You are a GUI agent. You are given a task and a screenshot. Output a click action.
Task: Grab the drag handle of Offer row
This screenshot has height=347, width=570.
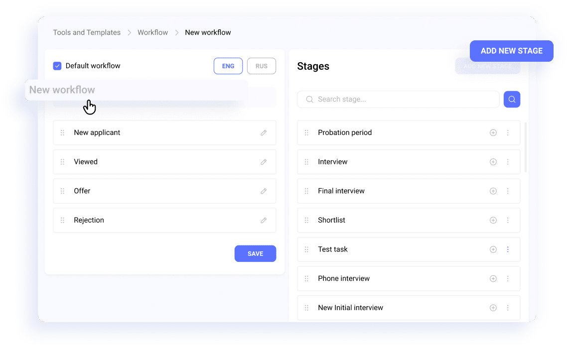pos(62,191)
